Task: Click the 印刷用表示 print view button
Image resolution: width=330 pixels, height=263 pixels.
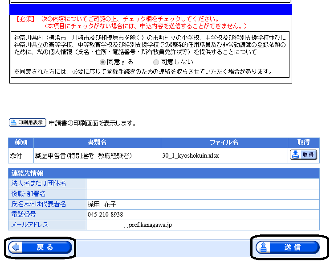Action: pyautogui.click(x=28, y=123)
